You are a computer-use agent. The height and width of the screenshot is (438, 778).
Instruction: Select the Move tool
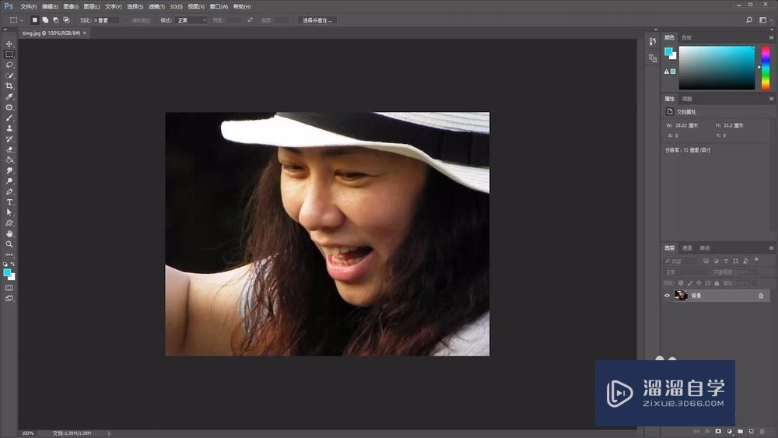coord(9,44)
